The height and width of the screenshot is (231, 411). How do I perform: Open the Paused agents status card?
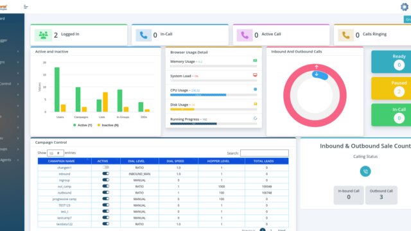tap(391, 89)
